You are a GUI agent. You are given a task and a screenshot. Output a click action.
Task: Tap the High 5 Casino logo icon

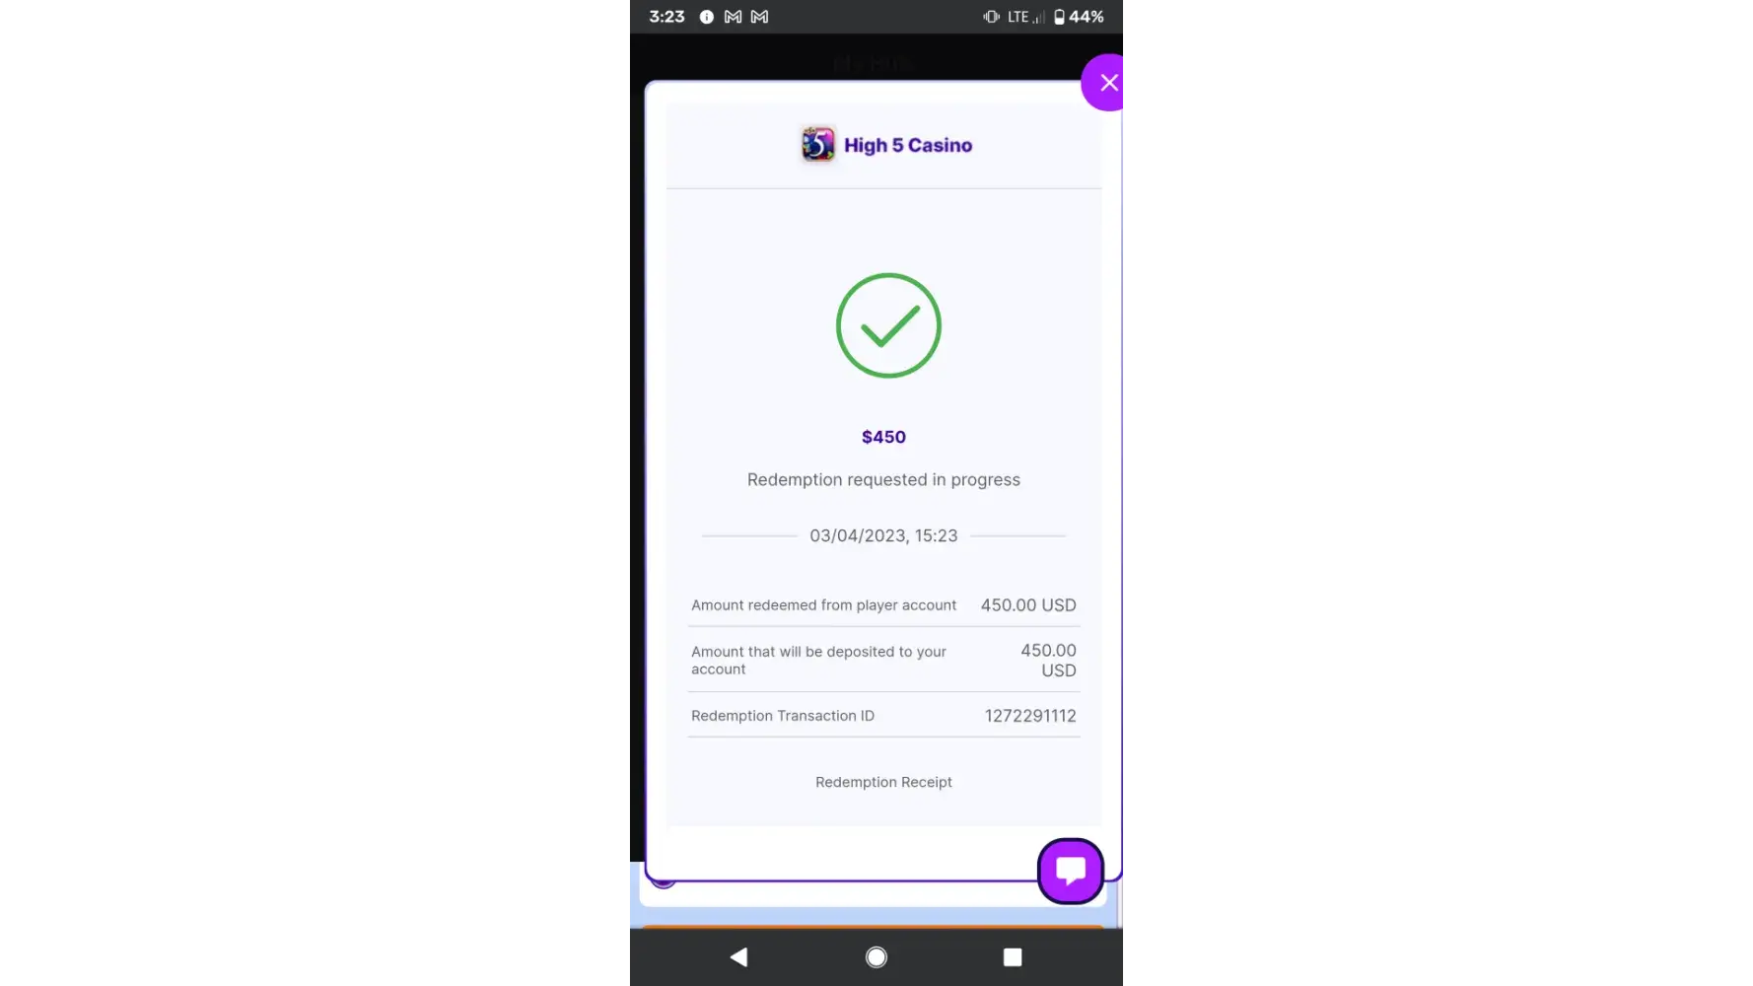818,145
